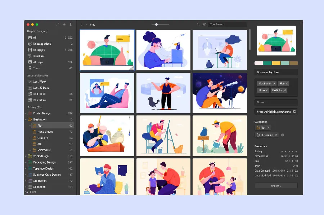The image size is (324, 215).
Task: Expand the Packaging Design folder
Action: 26,162
